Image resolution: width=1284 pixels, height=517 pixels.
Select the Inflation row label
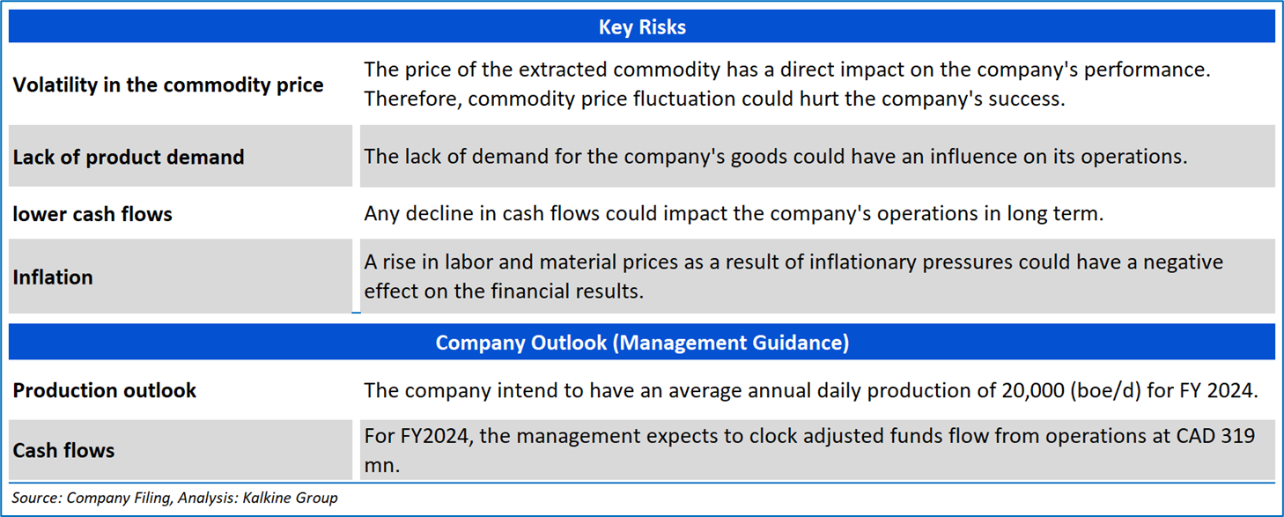53,277
